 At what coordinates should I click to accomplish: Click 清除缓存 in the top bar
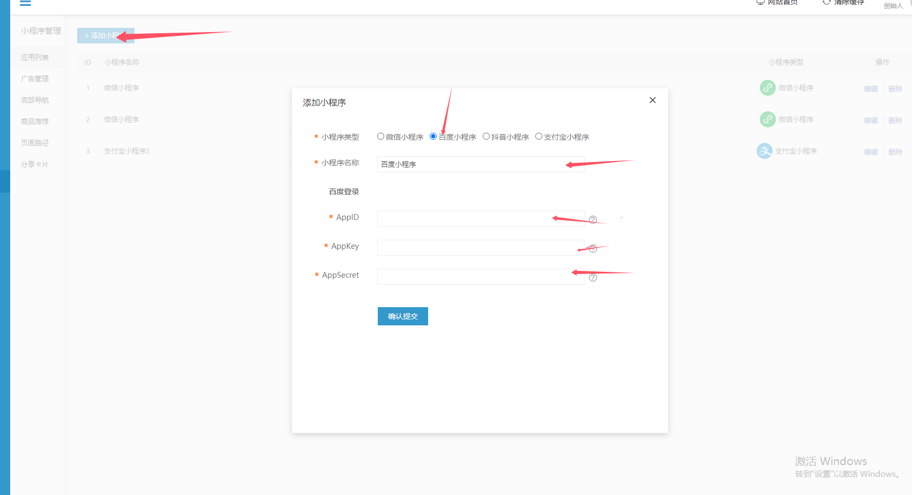tap(843, 2)
